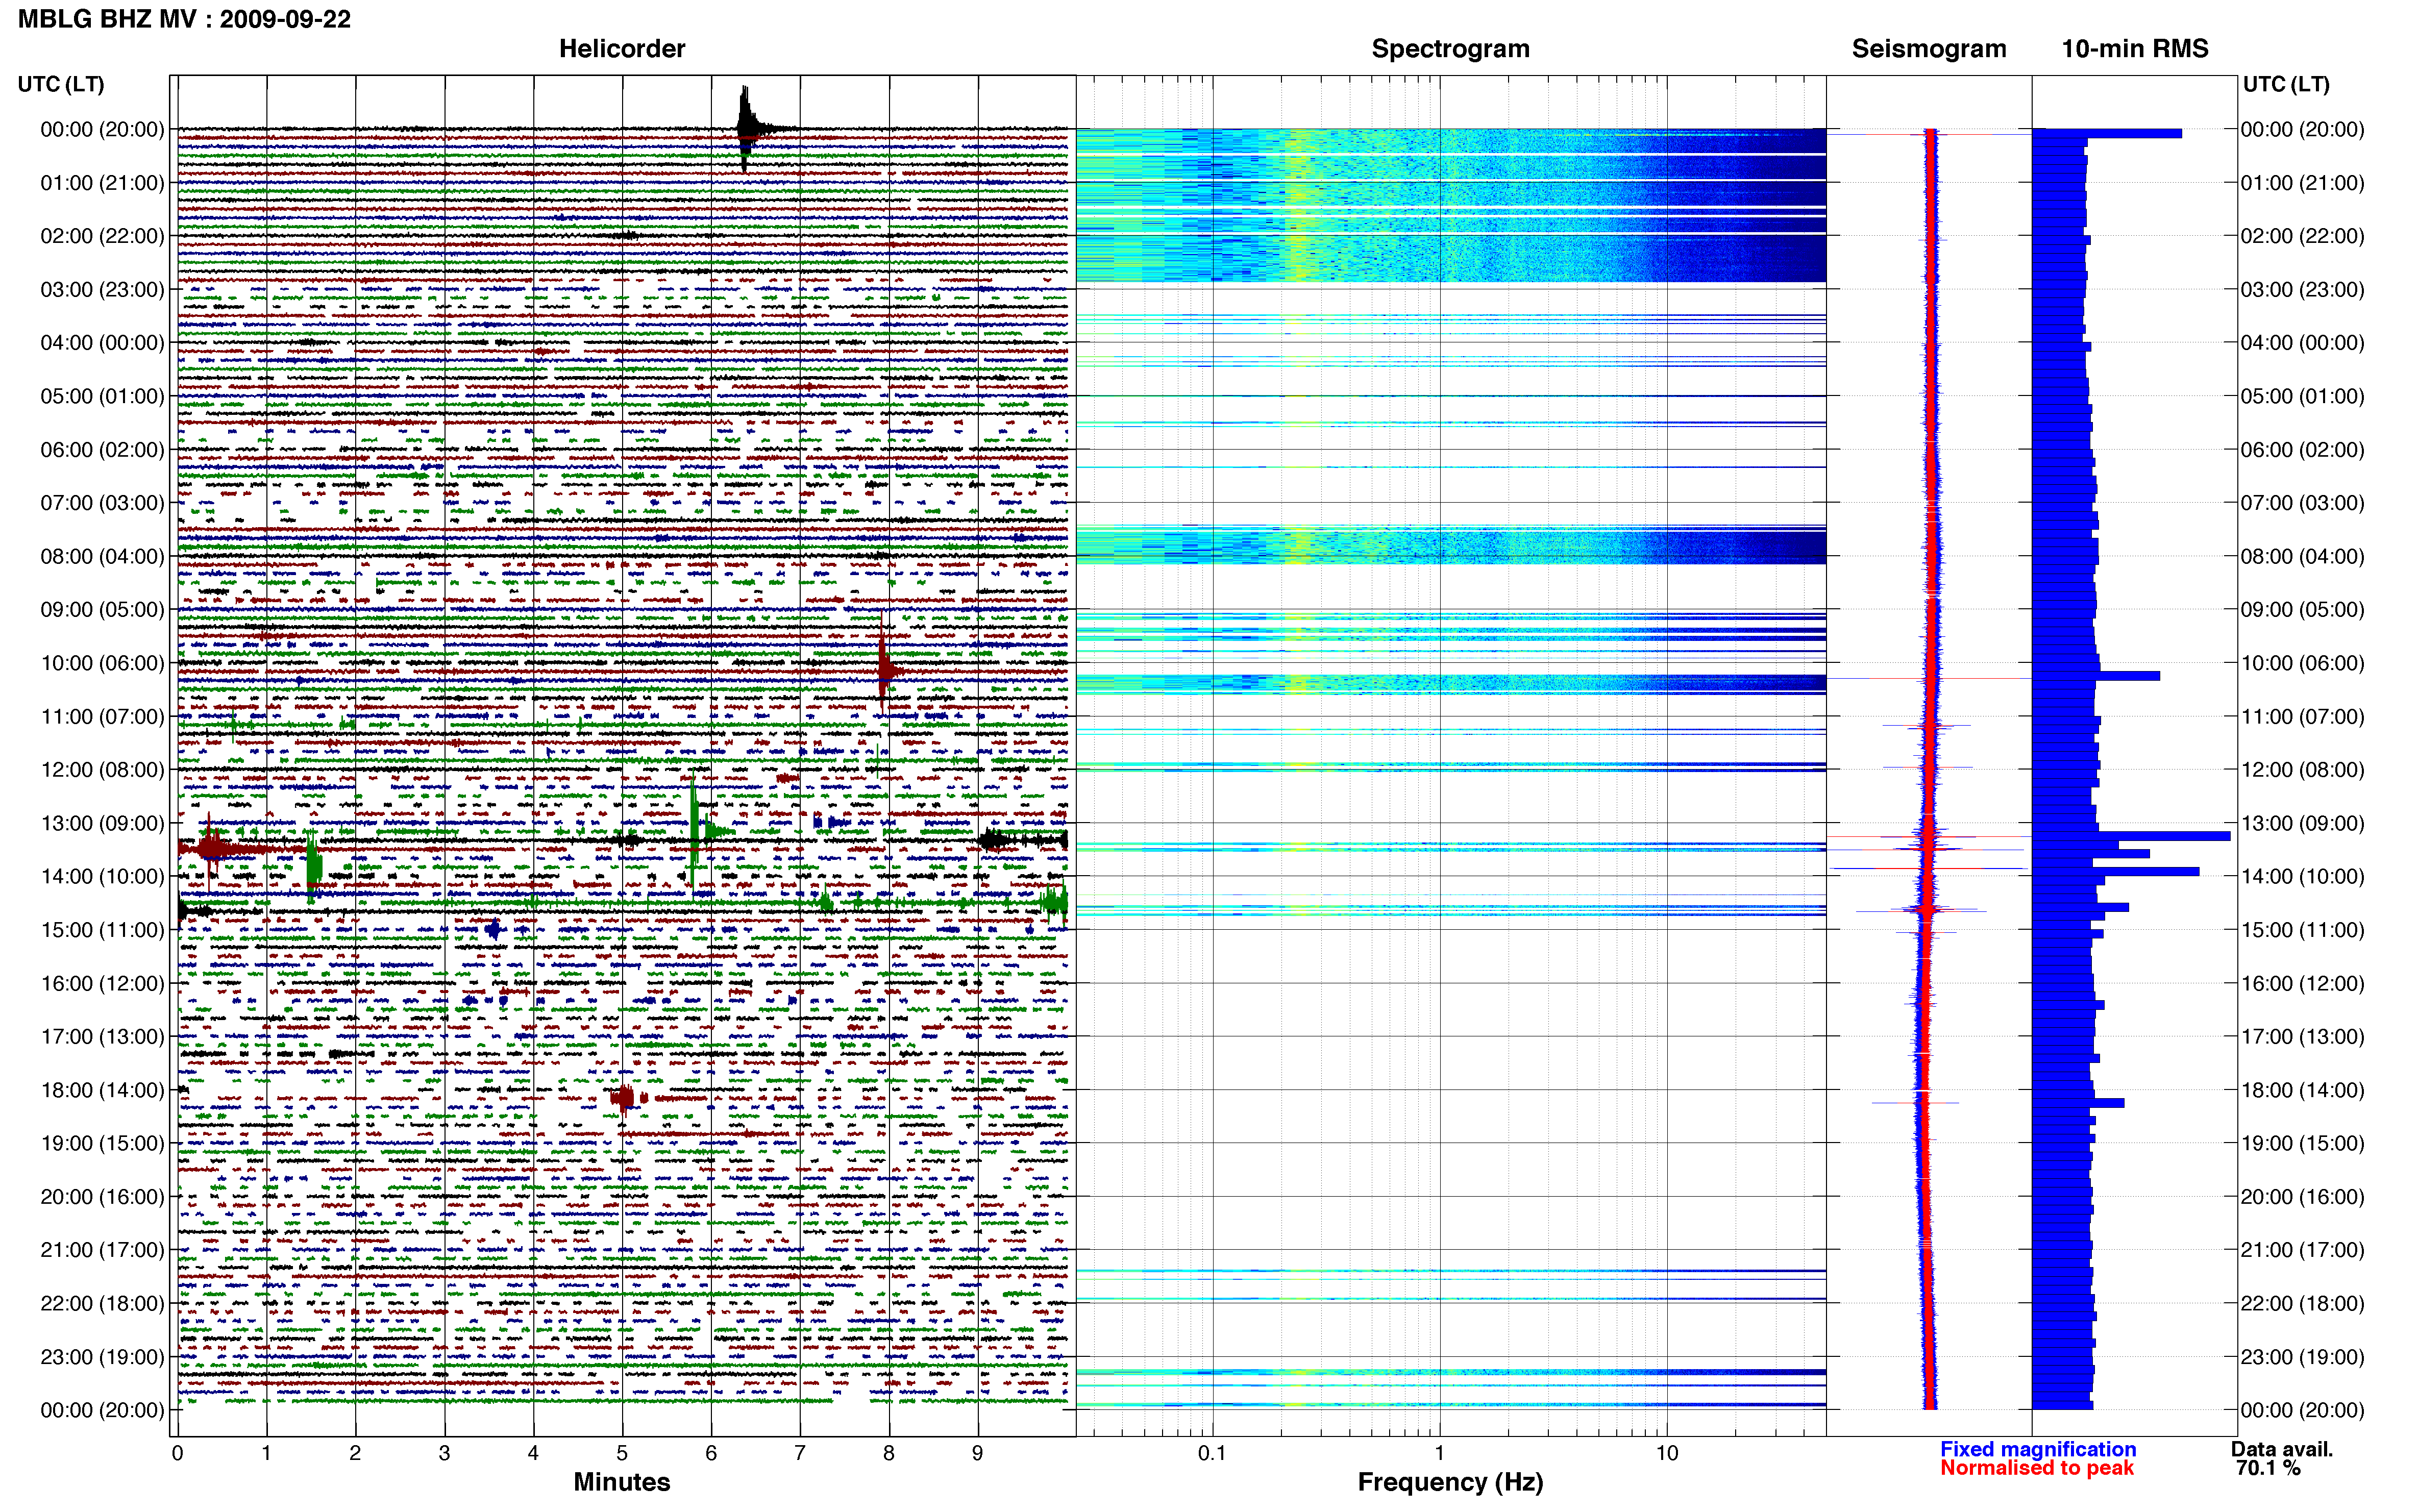The width and height of the screenshot is (2419, 1512).
Task: Click the right 14:00 (10:00) time label
Action: (2302, 876)
